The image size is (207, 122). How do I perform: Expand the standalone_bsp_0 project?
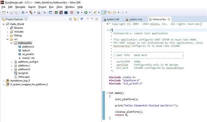pyautogui.click(x=4, y=81)
